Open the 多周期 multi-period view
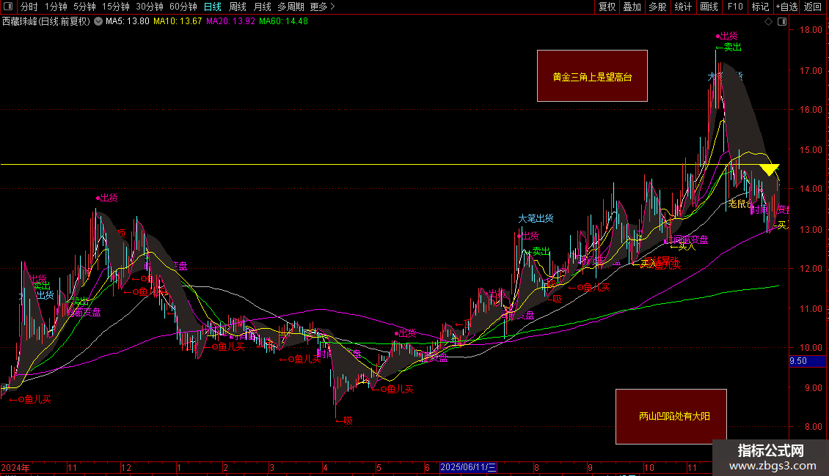This screenshot has width=829, height=476. tap(291, 7)
